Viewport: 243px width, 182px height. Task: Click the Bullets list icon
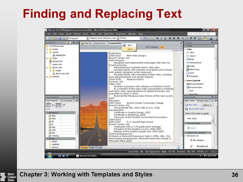(187, 38)
